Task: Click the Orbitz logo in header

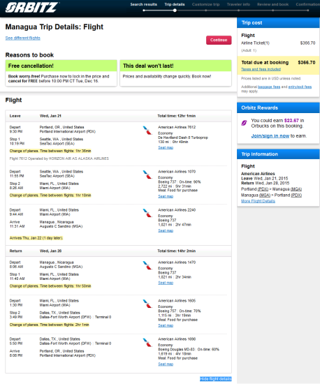Action: pos(32,8)
